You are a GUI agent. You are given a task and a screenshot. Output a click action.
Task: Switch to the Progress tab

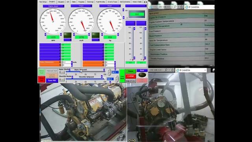click(x=82, y=2)
